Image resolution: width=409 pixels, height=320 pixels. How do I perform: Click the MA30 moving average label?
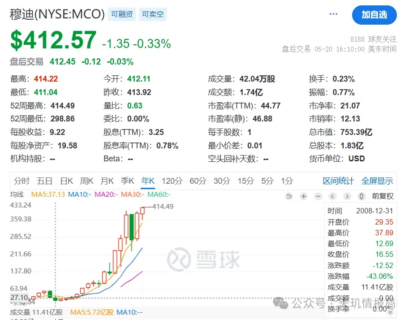pos(133,195)
